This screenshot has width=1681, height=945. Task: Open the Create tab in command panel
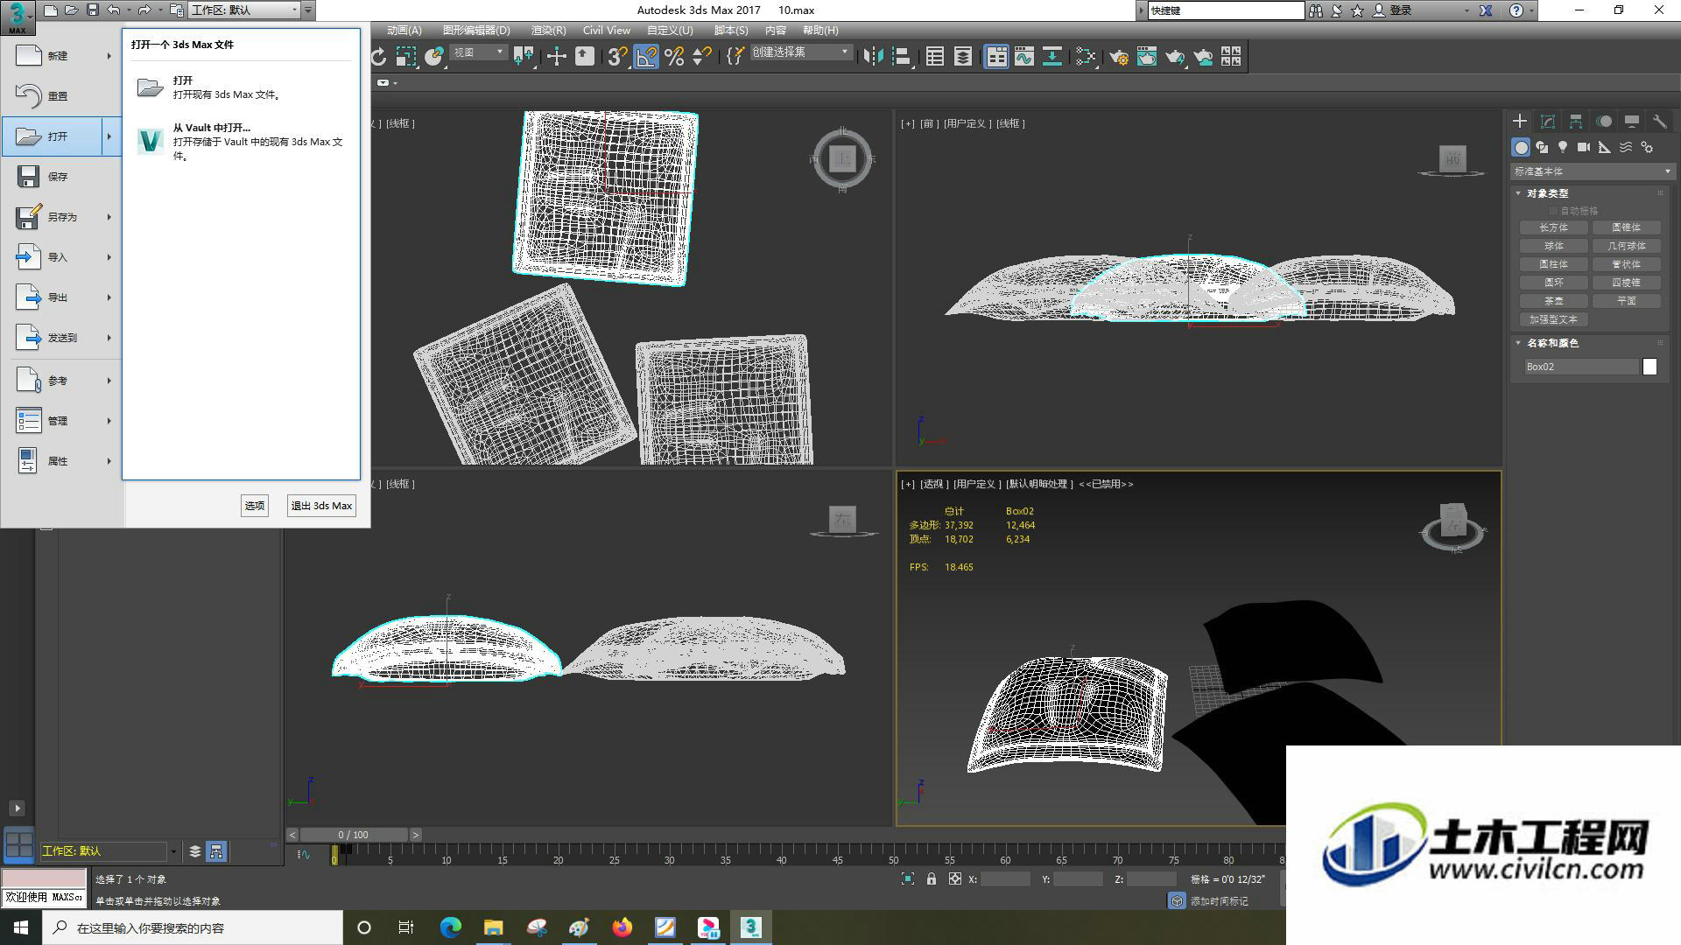(x=1520, y=122)
